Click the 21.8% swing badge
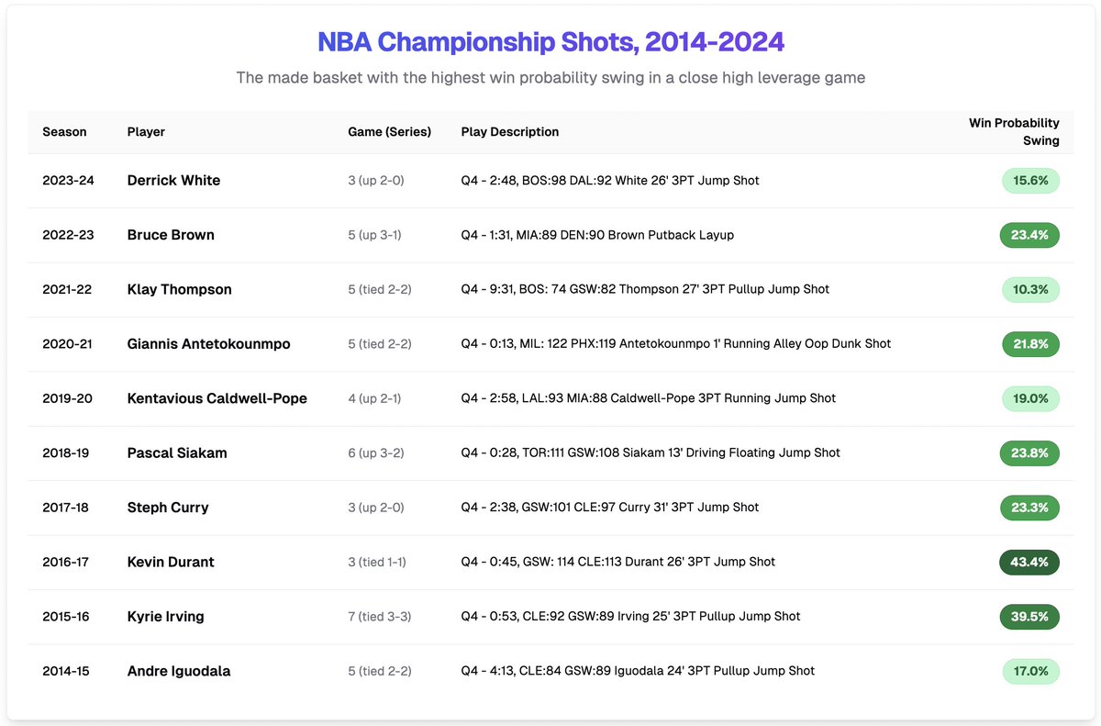The height and width of the screenshot is (726, 1101). pyautogui.click(x=1030, y=344)
